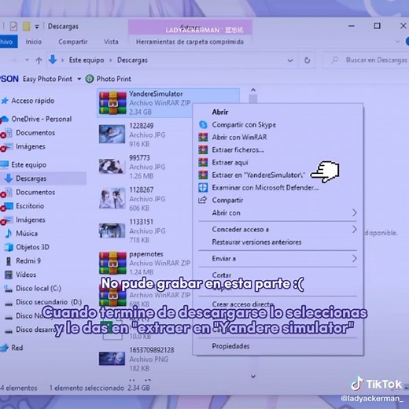
Task: Click WinRAR icon beside Abrir con WinRAR
Action: pos(203,137)
